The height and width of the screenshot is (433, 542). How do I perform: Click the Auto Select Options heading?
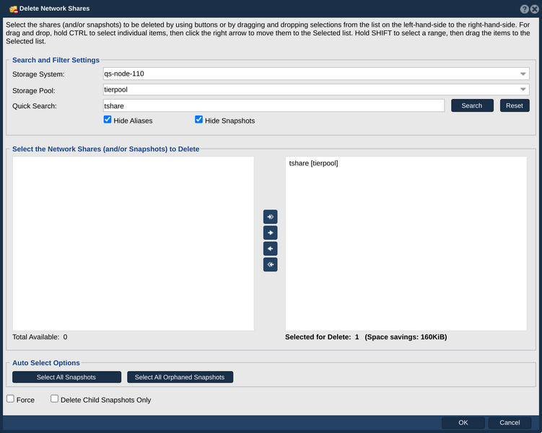click(x=46, y=363)
